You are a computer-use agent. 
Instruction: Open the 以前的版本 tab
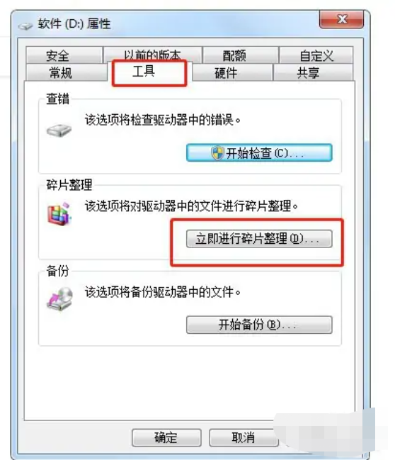(152, 55)
